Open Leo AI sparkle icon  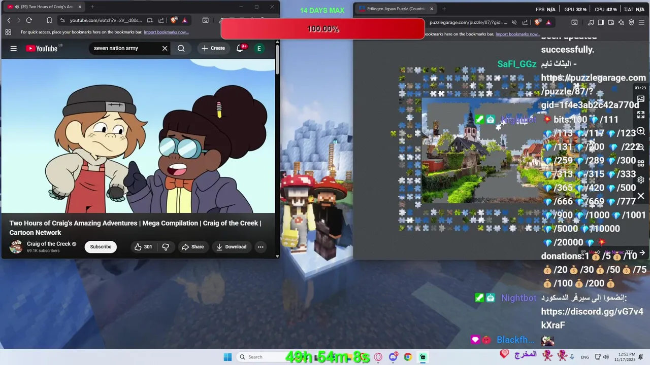621,22
